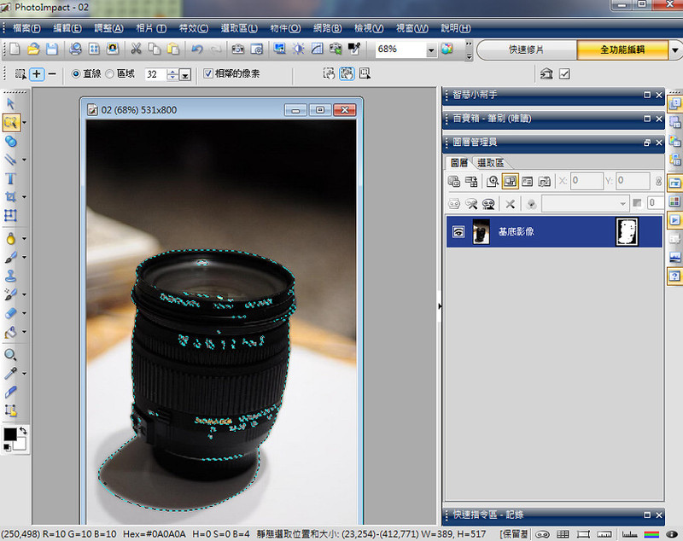683x541 pixels.
Task: Open the brightness and contrast adjustment
Action: 298,49
